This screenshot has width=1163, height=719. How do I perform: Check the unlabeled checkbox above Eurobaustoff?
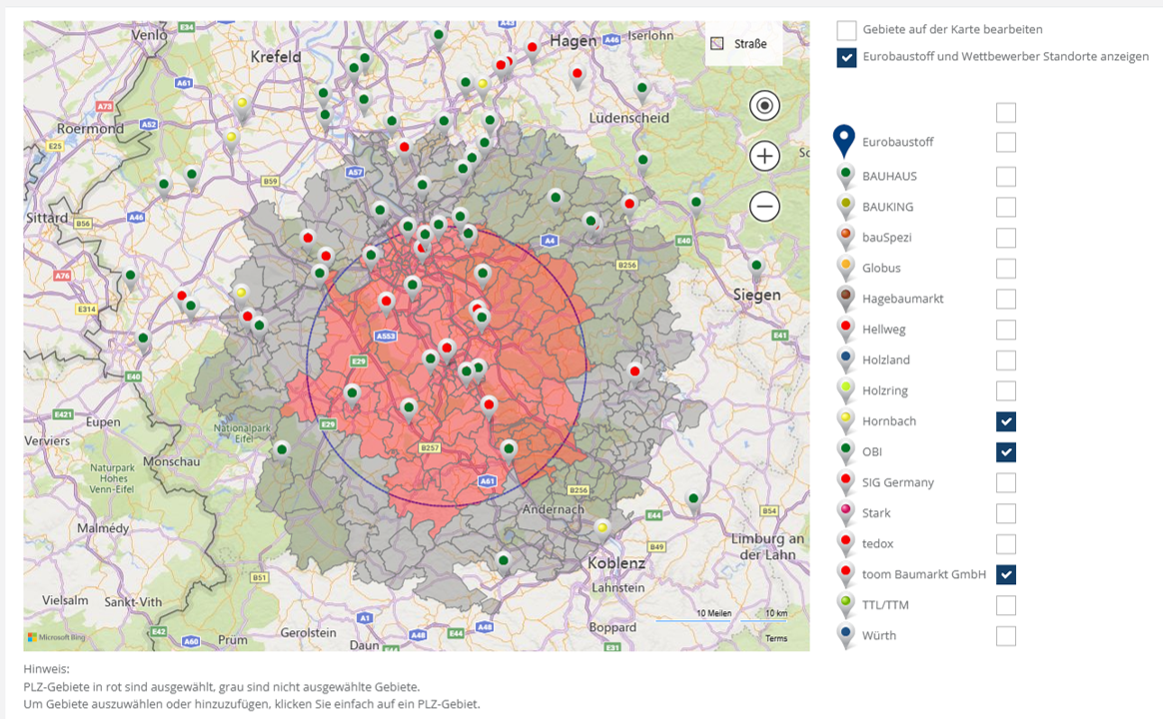(x=1006, y=113)
